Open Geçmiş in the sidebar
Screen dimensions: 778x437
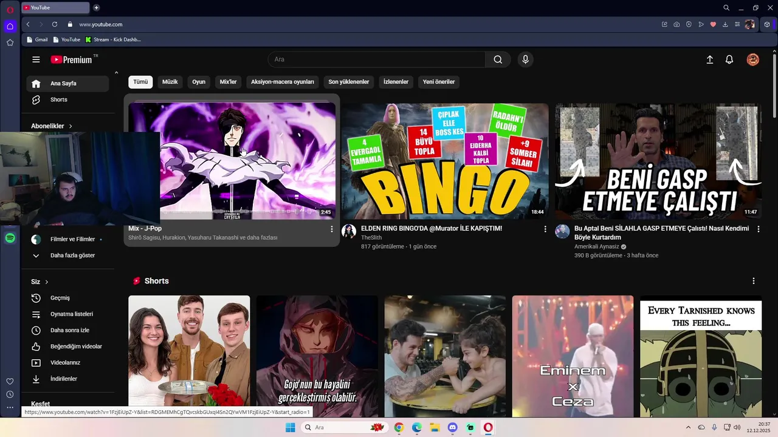(67, 298)
